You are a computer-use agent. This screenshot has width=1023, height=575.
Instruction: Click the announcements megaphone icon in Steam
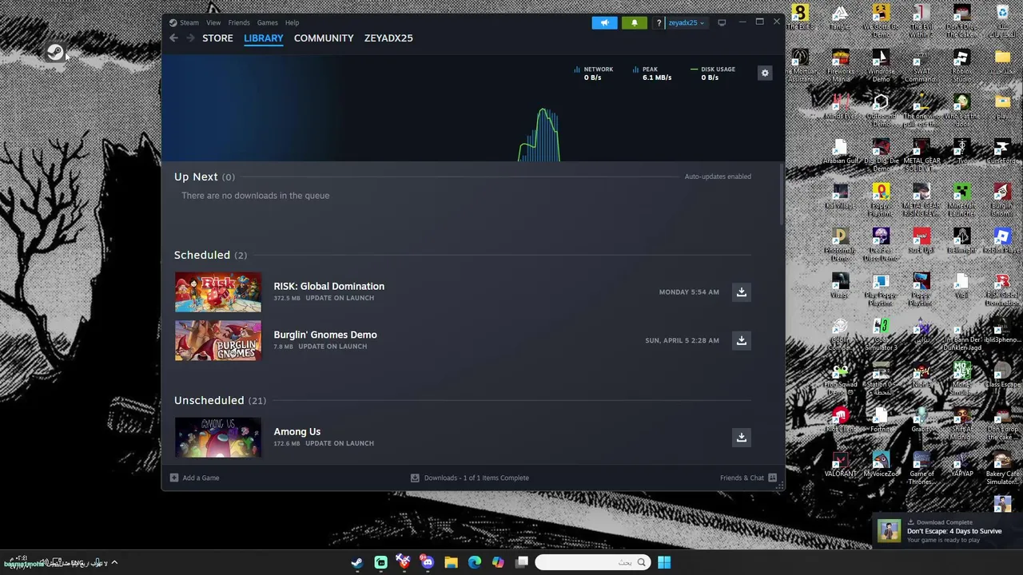coord(604,22)
